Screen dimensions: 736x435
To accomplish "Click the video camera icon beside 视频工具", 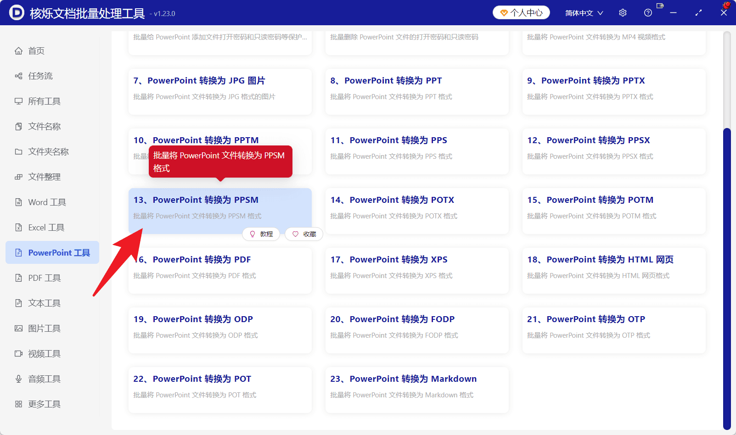I will pos(18,354).
